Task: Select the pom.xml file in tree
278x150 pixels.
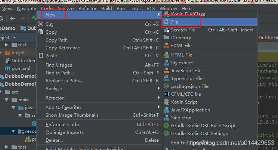Action: (21, 68)
